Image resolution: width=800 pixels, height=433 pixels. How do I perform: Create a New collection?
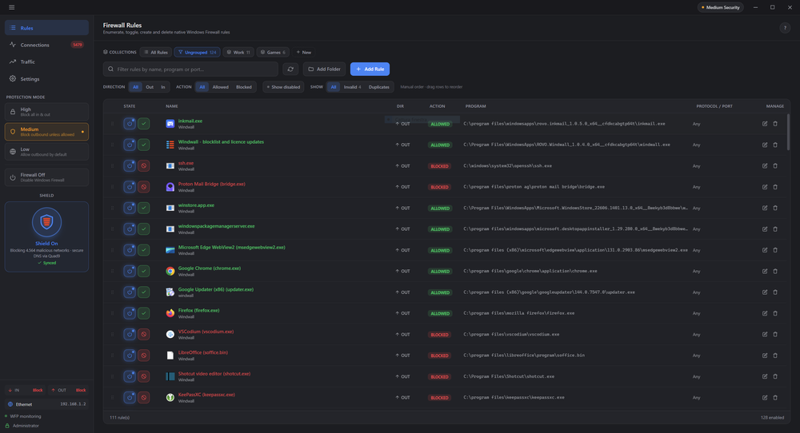(303, 52)
